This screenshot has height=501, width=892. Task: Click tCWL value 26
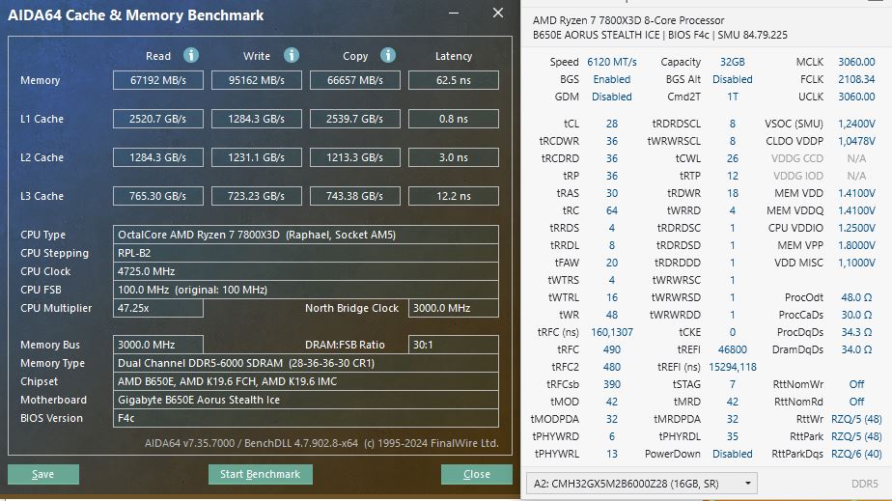(x=732, y=158)
